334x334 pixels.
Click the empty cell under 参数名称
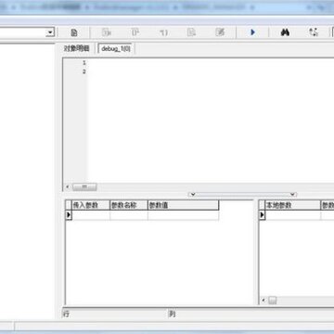coord(129,215)
